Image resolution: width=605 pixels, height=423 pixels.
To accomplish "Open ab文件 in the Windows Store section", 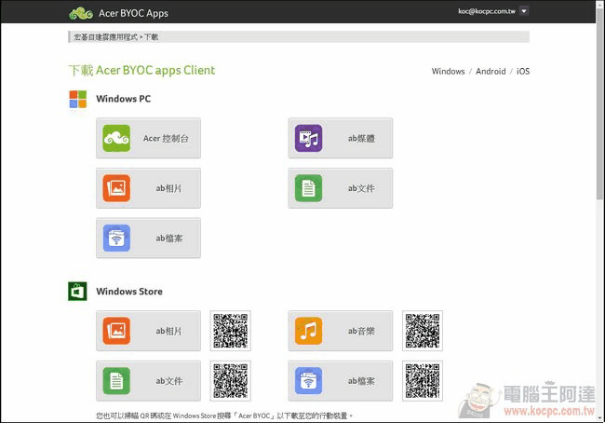I will coord(148,380).
